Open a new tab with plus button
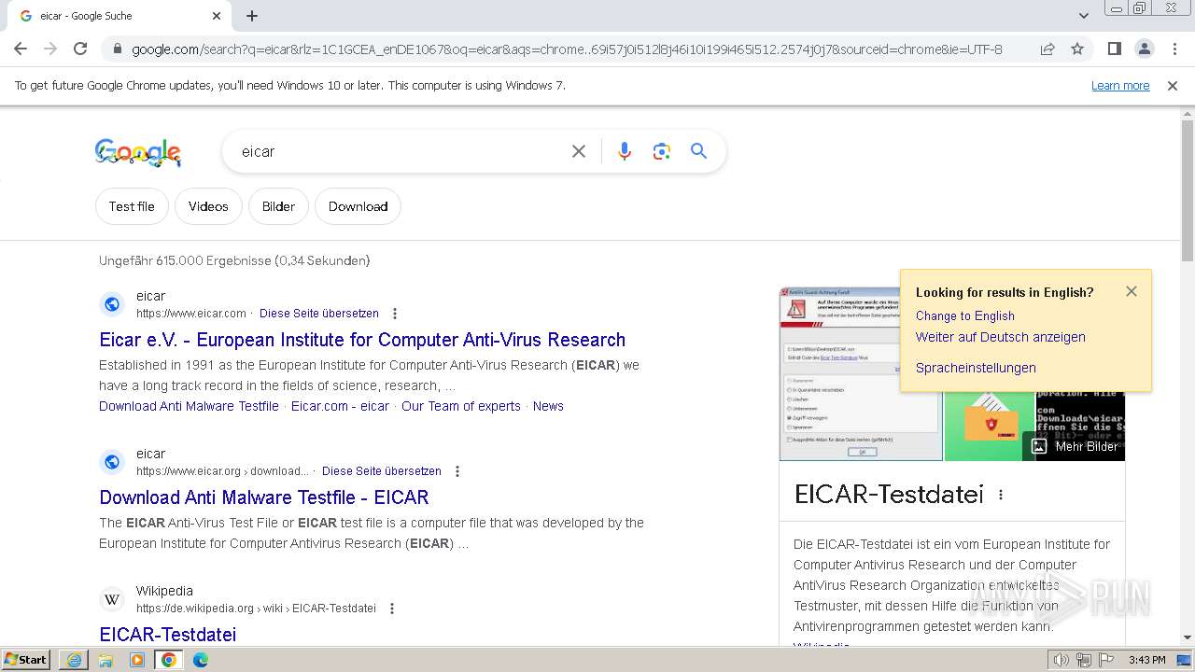 point(252,16)
